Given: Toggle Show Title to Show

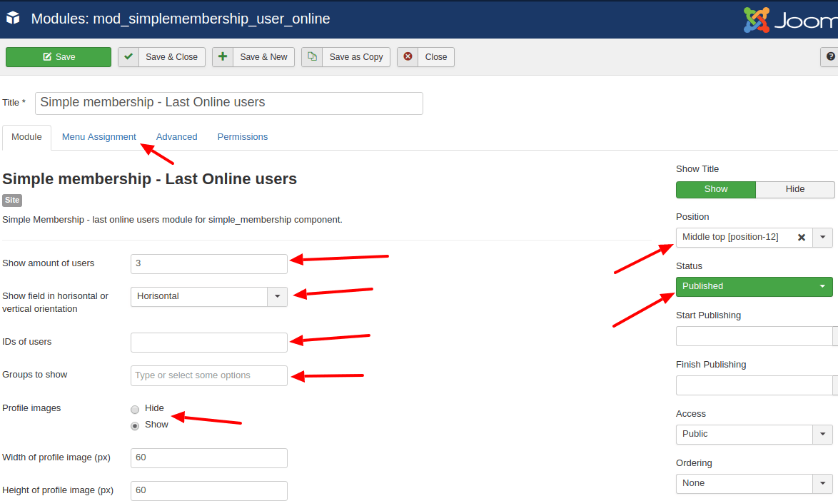Looking at the screenshot, I should click(716, 190).
